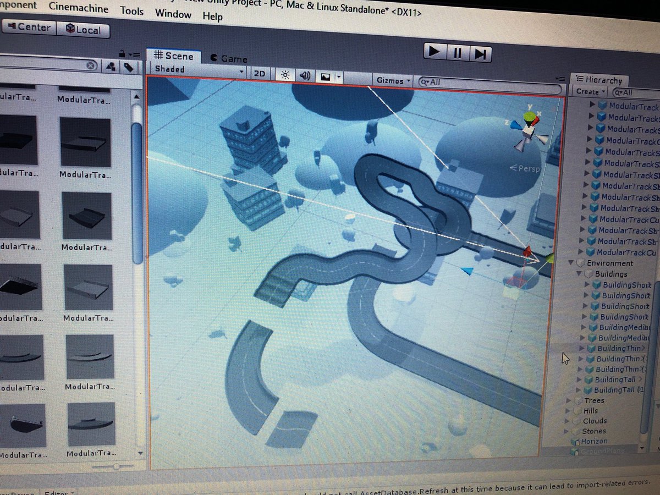Select the Stones object

593,431
